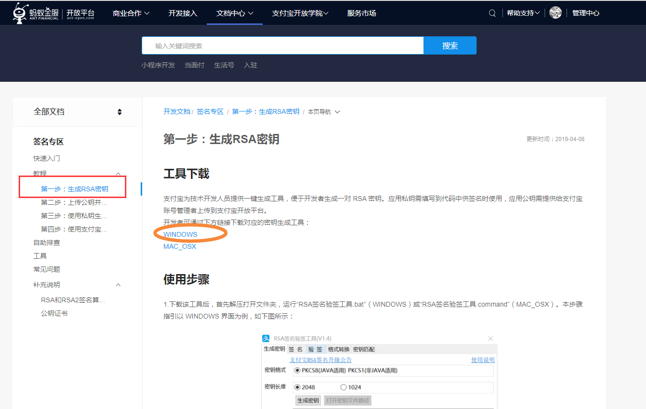Click the 打开密钥文件路径 button in tool image
Image resolution: width=646 pixels, height=409 pixels.
click(x=347, y=400)
